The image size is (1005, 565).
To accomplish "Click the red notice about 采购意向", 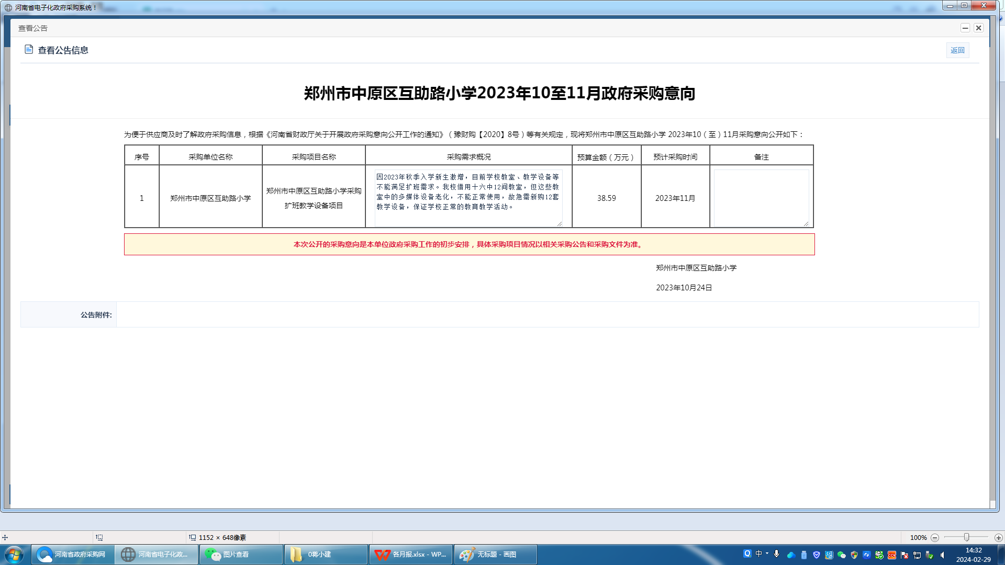I will click(x=469, y=244).
